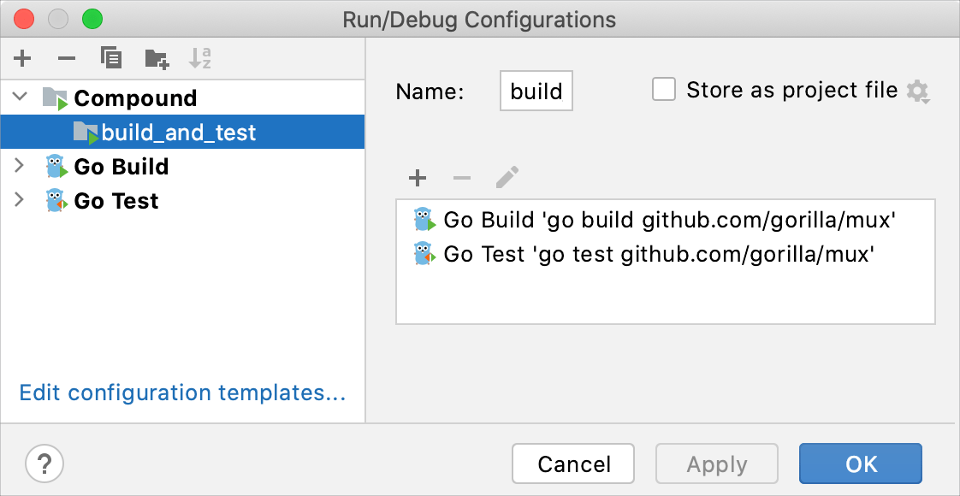Viewport: 960px width, 496px height.
Task: Collapse the Compound tree node
Action: [x=19, y=97]
